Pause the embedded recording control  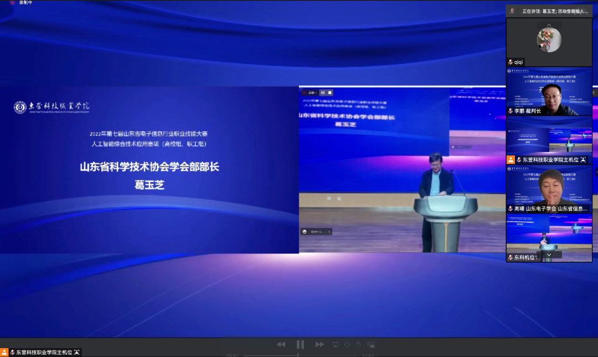coord(323,93)
